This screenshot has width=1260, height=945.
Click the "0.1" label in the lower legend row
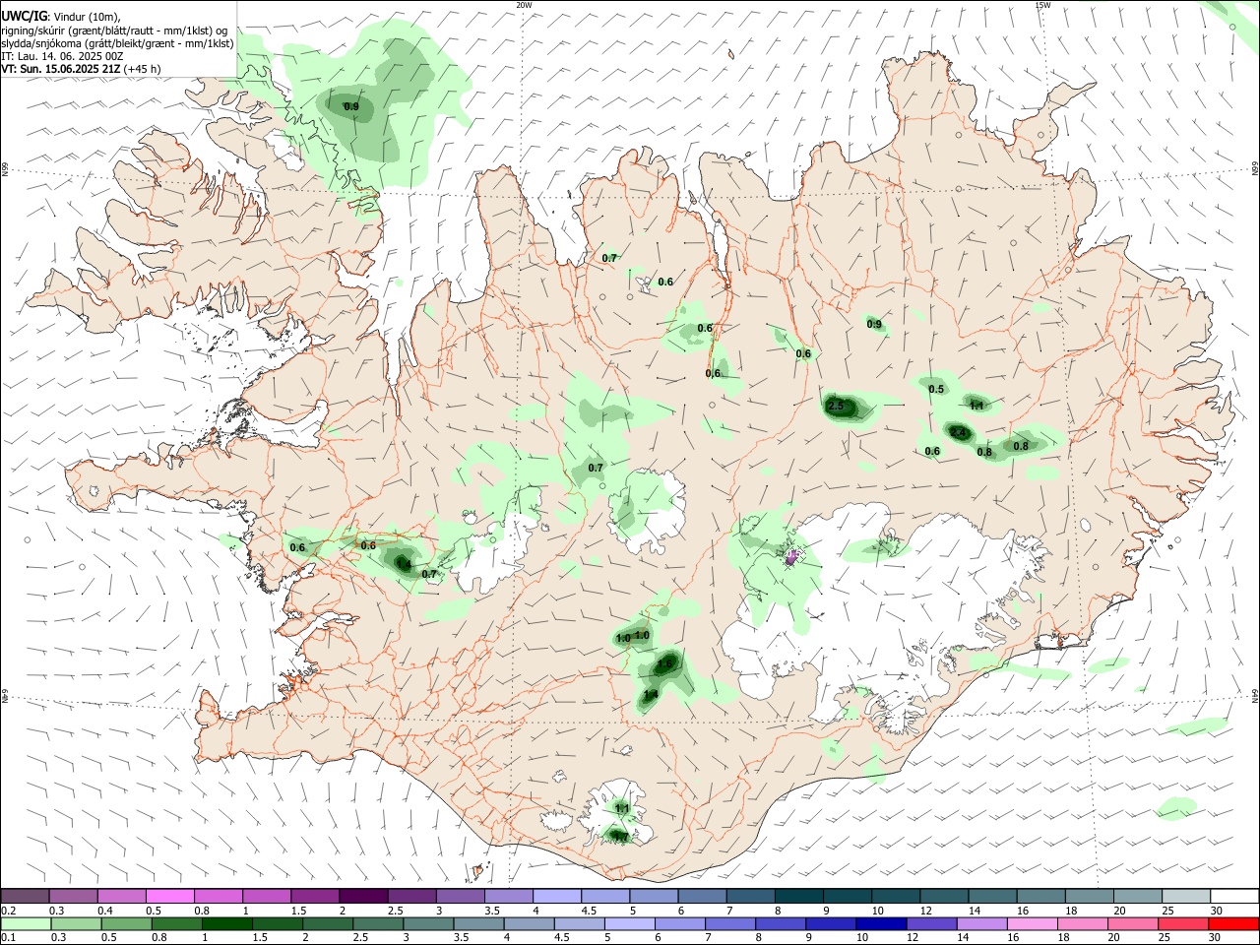[8, 938]
